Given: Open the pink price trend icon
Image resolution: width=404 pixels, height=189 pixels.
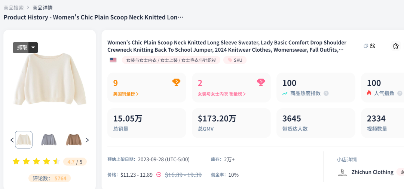Looking at the screenshot, I should coord(159,175).
